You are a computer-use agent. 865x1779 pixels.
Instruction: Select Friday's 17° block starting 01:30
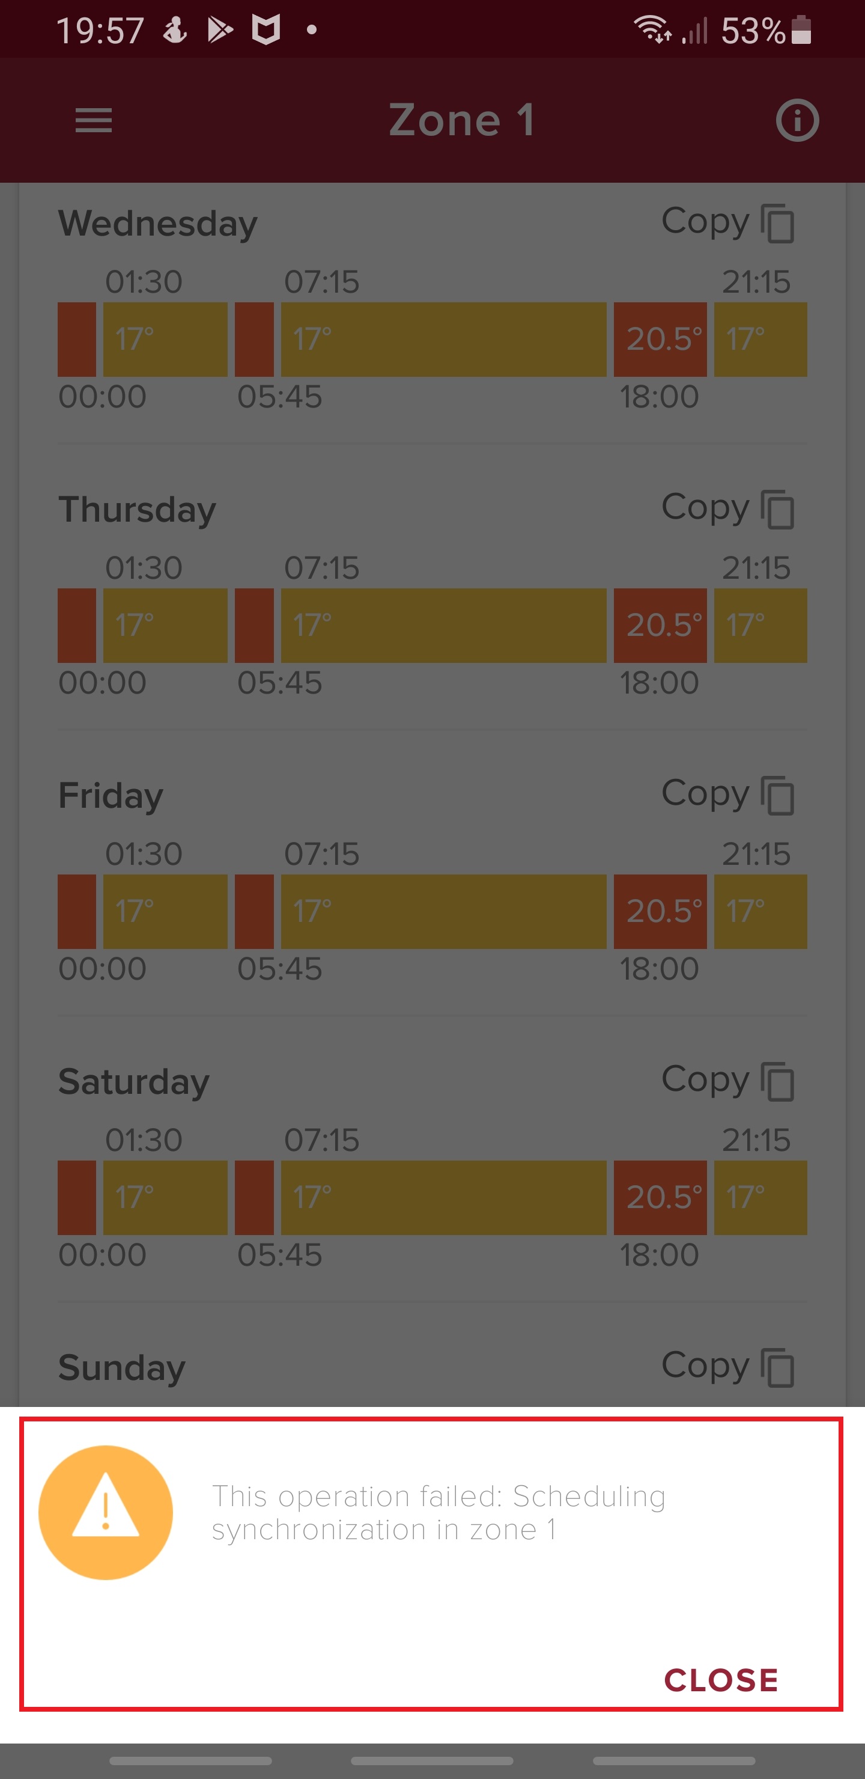(x=165, y=912)
